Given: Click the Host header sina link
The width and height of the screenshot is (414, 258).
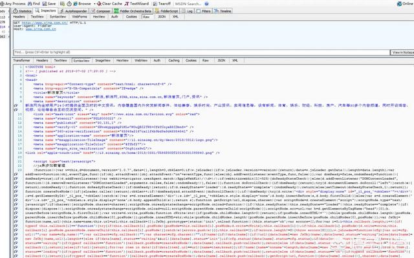Looking at the screenshot, I should (x=41, y=29).
